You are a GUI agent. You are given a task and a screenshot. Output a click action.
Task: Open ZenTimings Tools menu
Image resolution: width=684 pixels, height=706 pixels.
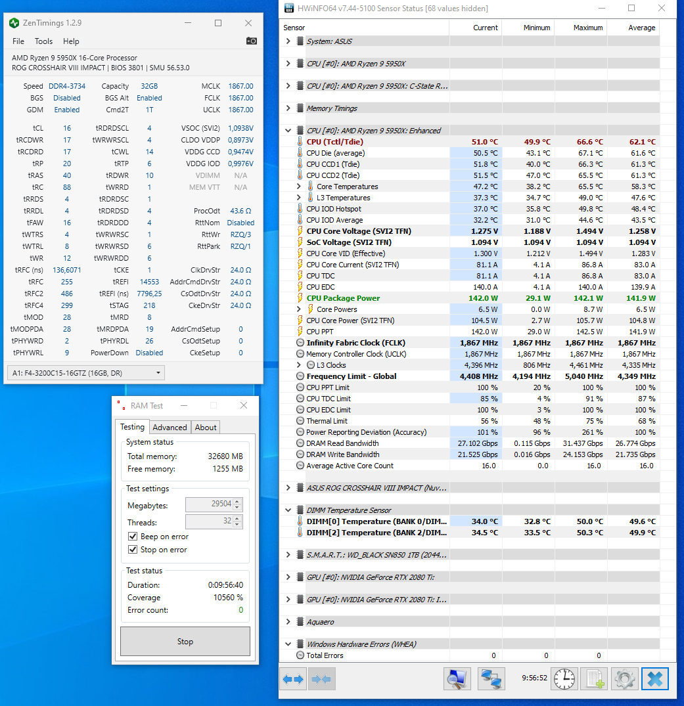click(x=44, y=41)
